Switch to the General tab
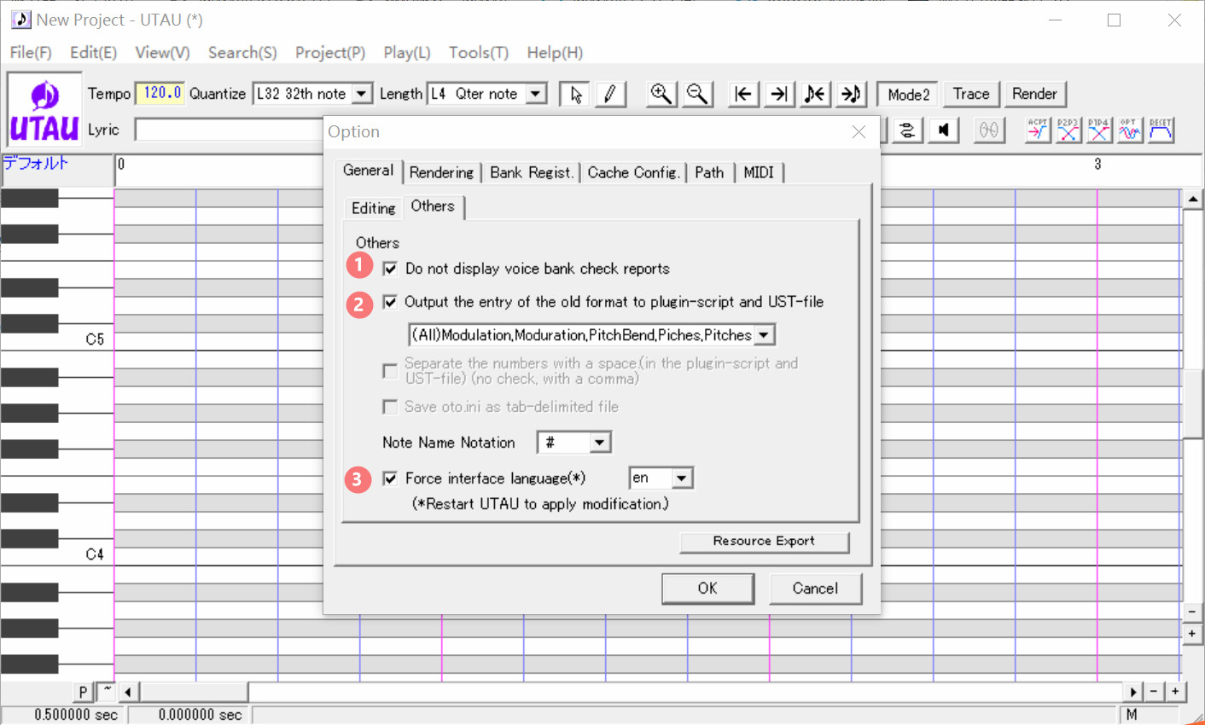Viewport: 1205px width, 725px height. point(368,171)
